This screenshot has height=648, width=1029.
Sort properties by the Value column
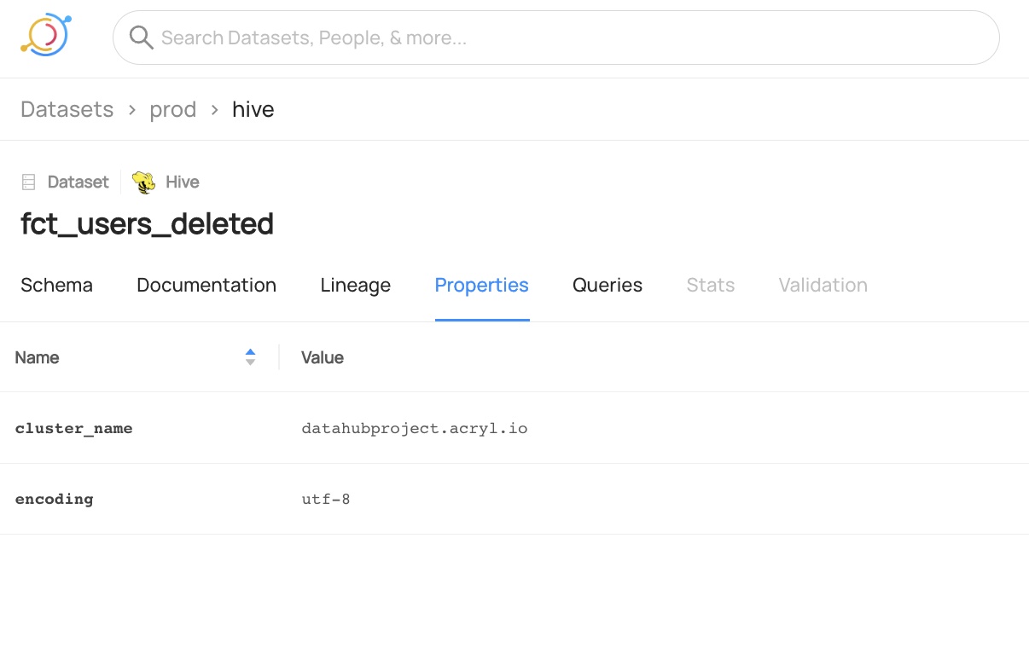pos(323,357)
